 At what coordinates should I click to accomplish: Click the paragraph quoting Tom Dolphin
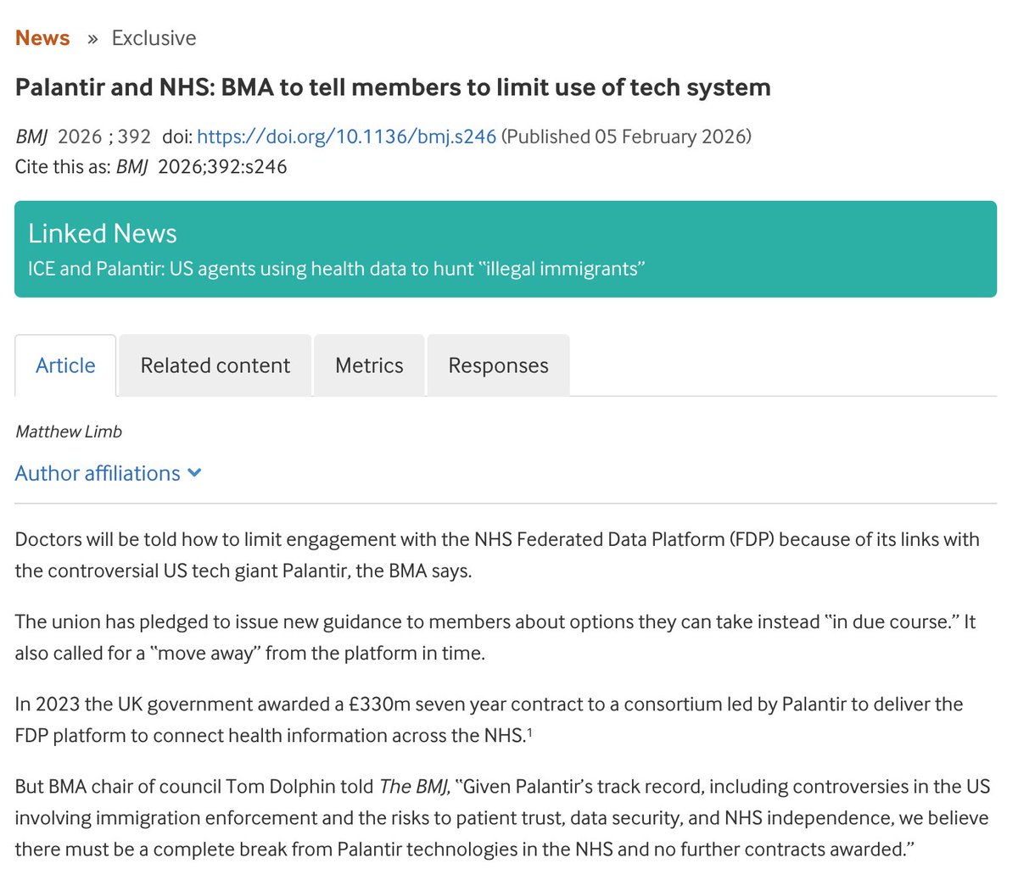pyautogui.click(x=502, y=818)
